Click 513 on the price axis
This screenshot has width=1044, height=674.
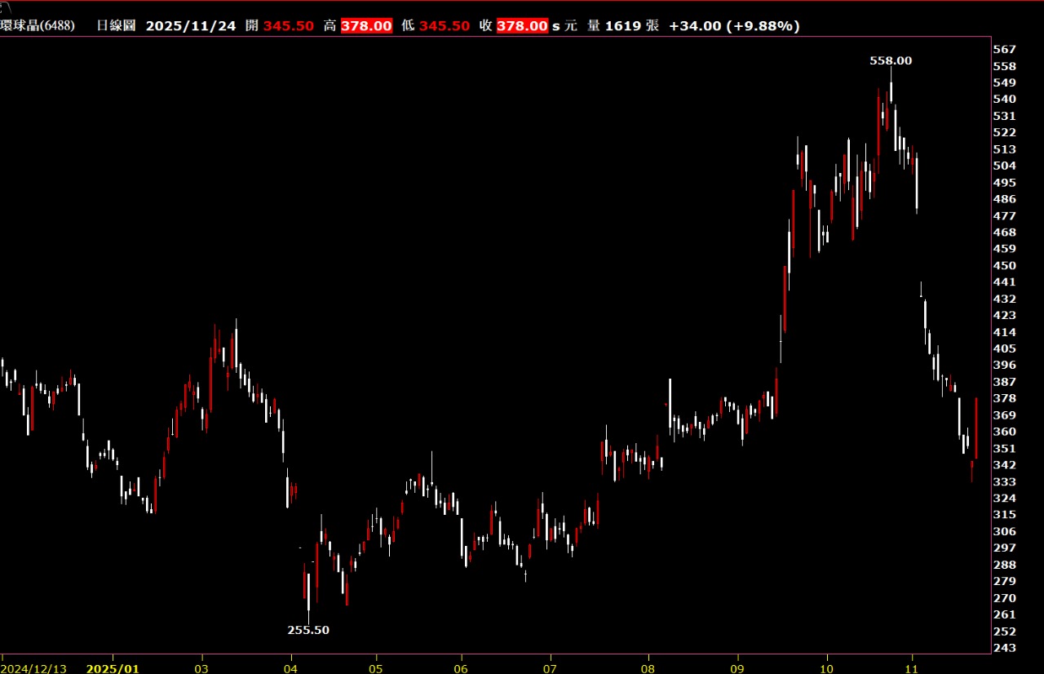coord(1005,149)
